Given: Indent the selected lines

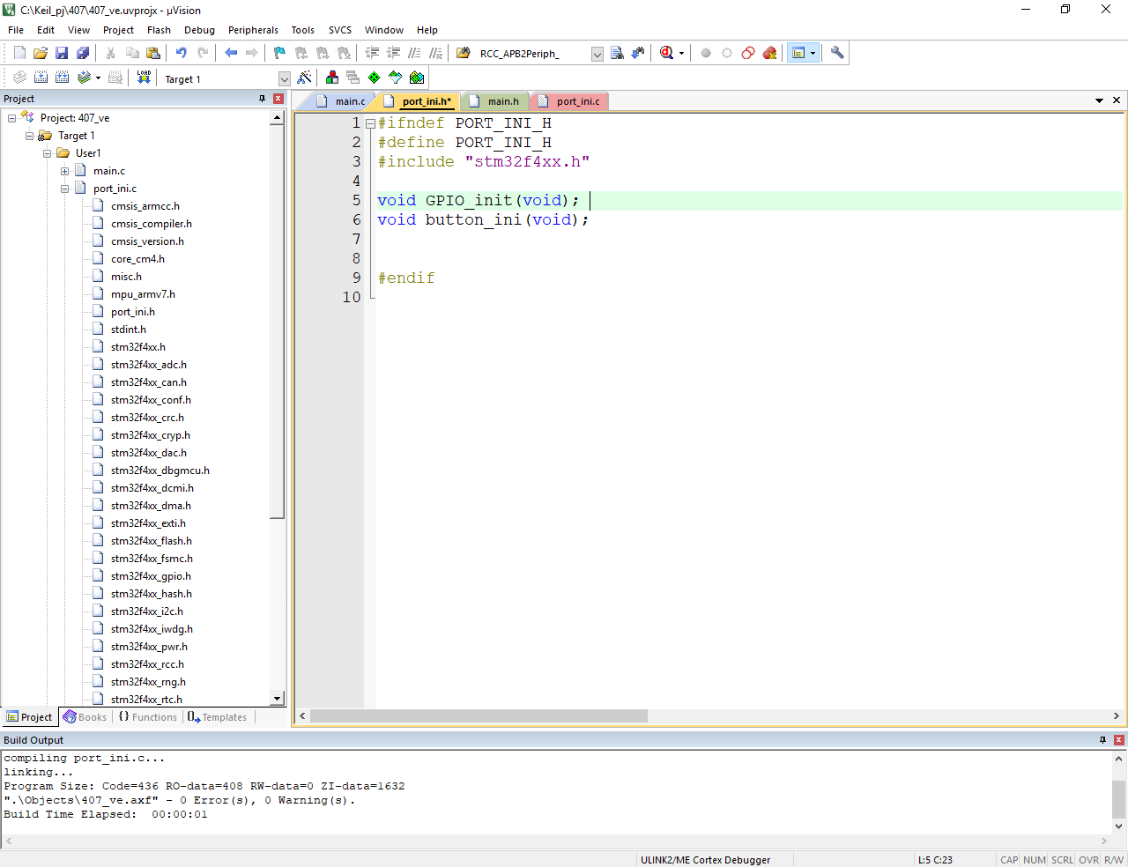Looking at the screenshot, I should coord(373,53).
